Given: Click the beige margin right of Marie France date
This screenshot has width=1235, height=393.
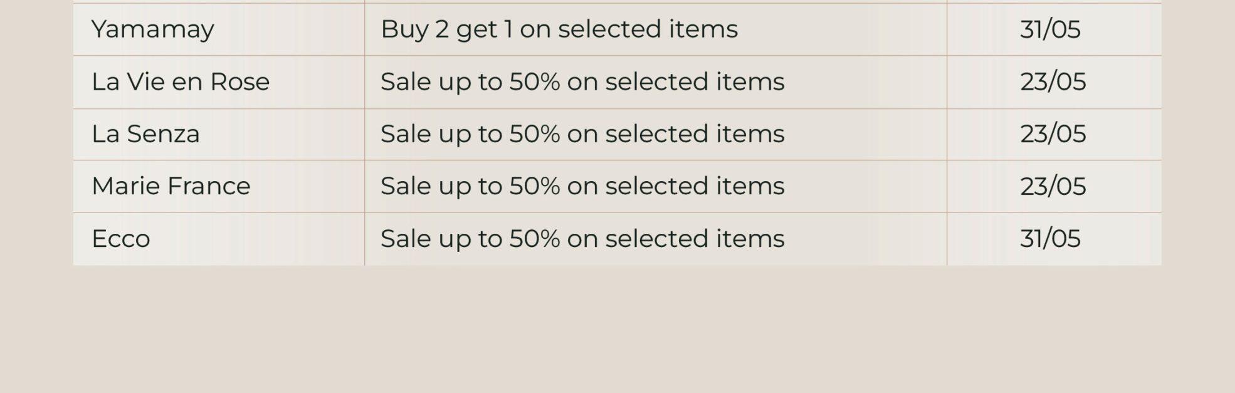Looking at the screenshot, I should coord(1198,186).
